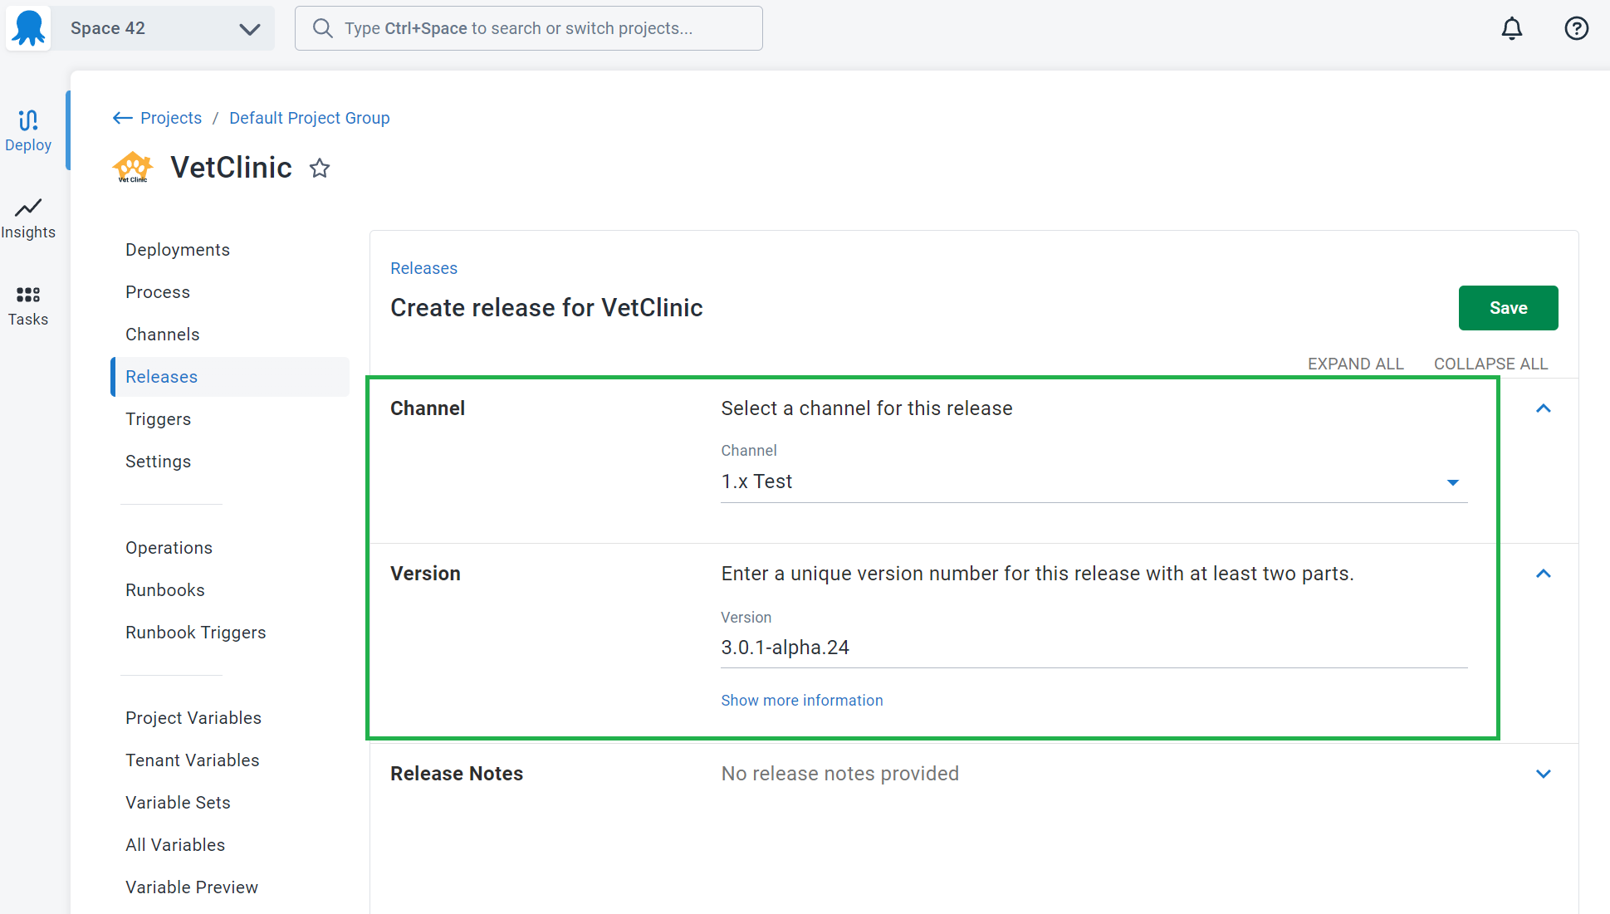Click the back arrow next to Projects
Viewport: 1610px width, 914px height.
click(x=122, y=118)
